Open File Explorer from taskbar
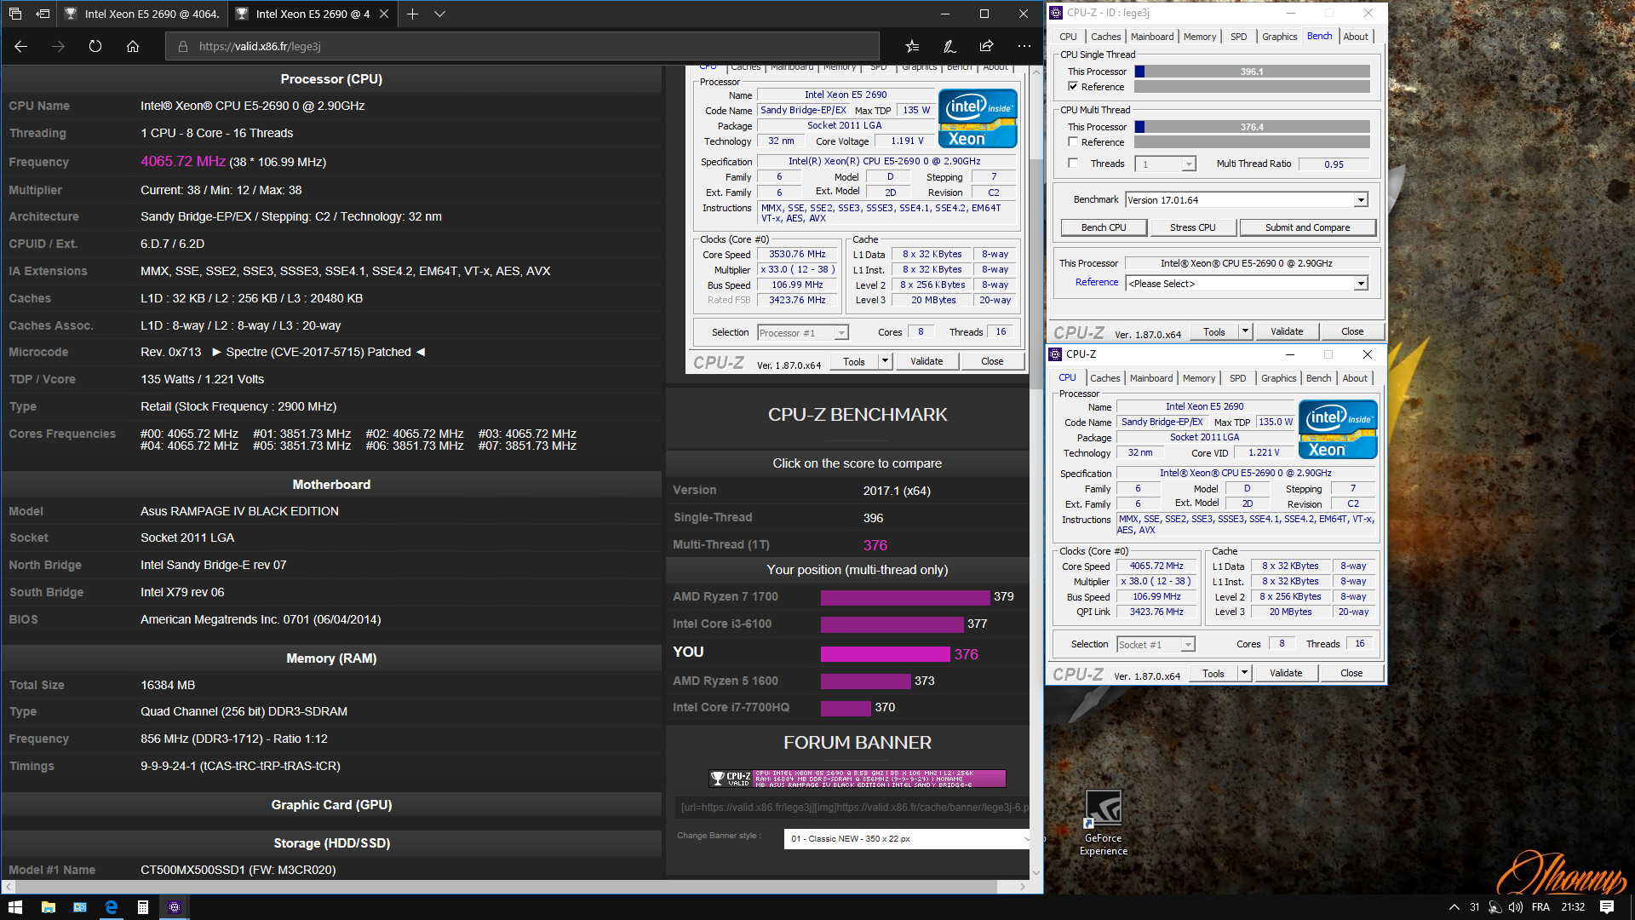The image size is (1635, 920). pyautogui.click(x=48, y=907)
